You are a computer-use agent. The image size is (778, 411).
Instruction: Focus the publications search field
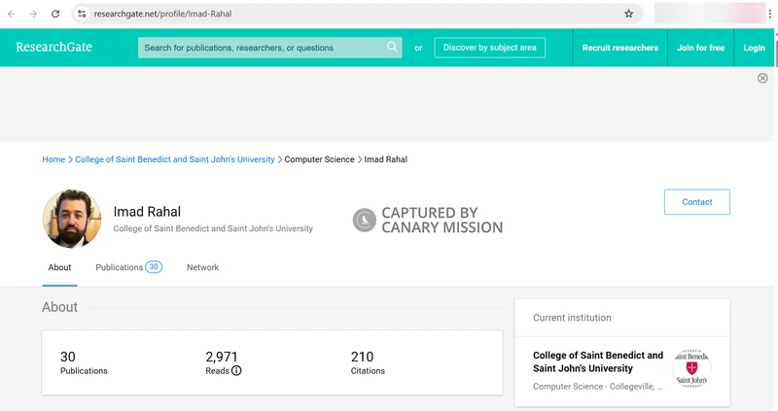point(270,48)
